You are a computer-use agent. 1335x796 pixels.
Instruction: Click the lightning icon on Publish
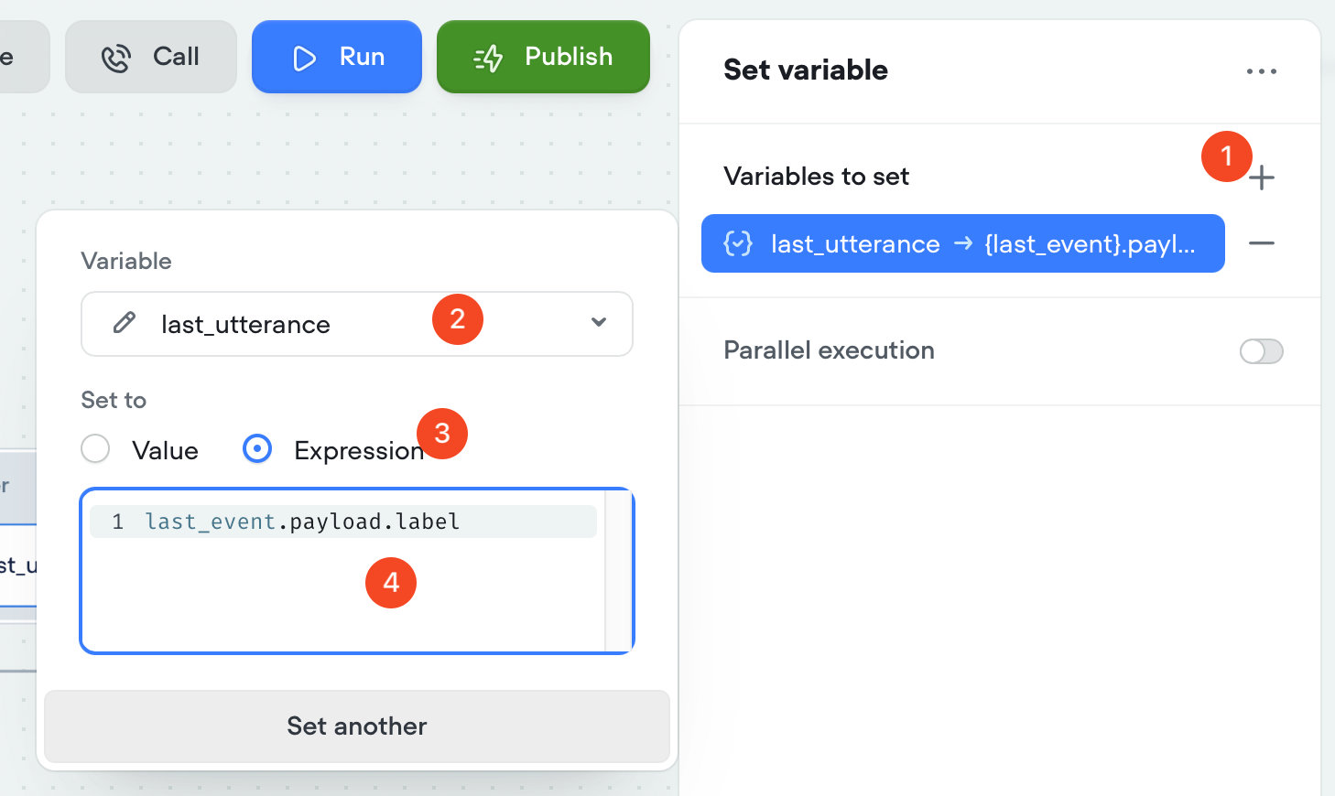tap(488, 59)
